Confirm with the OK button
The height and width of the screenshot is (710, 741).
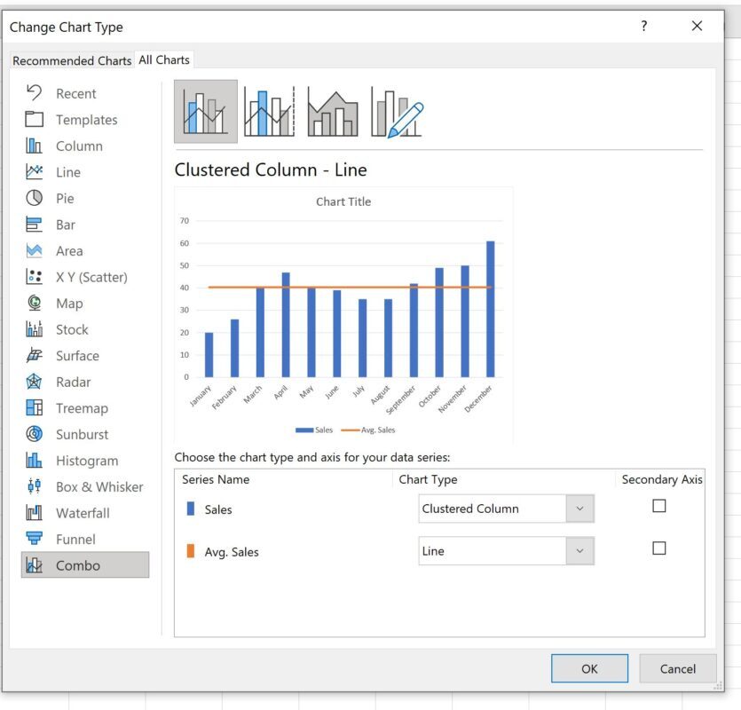(x=589, y=668)
